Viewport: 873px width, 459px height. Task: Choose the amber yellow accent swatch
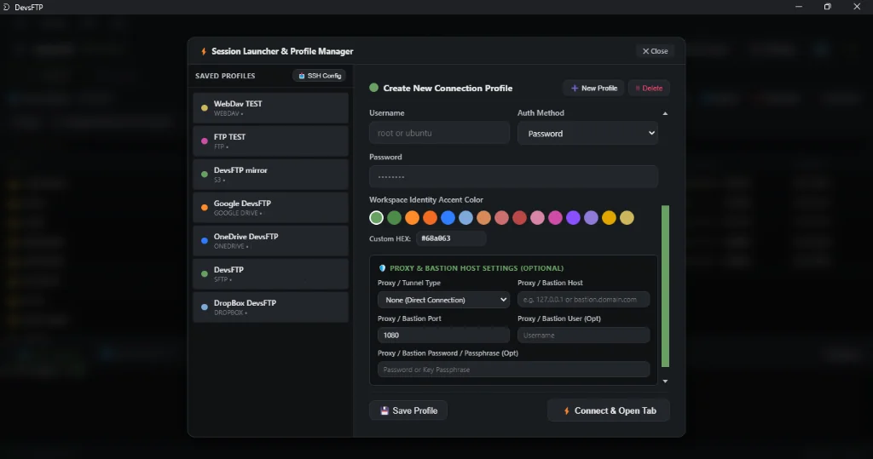click(x=609, y=217)
